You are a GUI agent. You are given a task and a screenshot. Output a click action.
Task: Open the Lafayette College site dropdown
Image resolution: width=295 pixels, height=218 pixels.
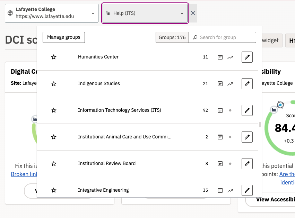[x=52, y=13]
